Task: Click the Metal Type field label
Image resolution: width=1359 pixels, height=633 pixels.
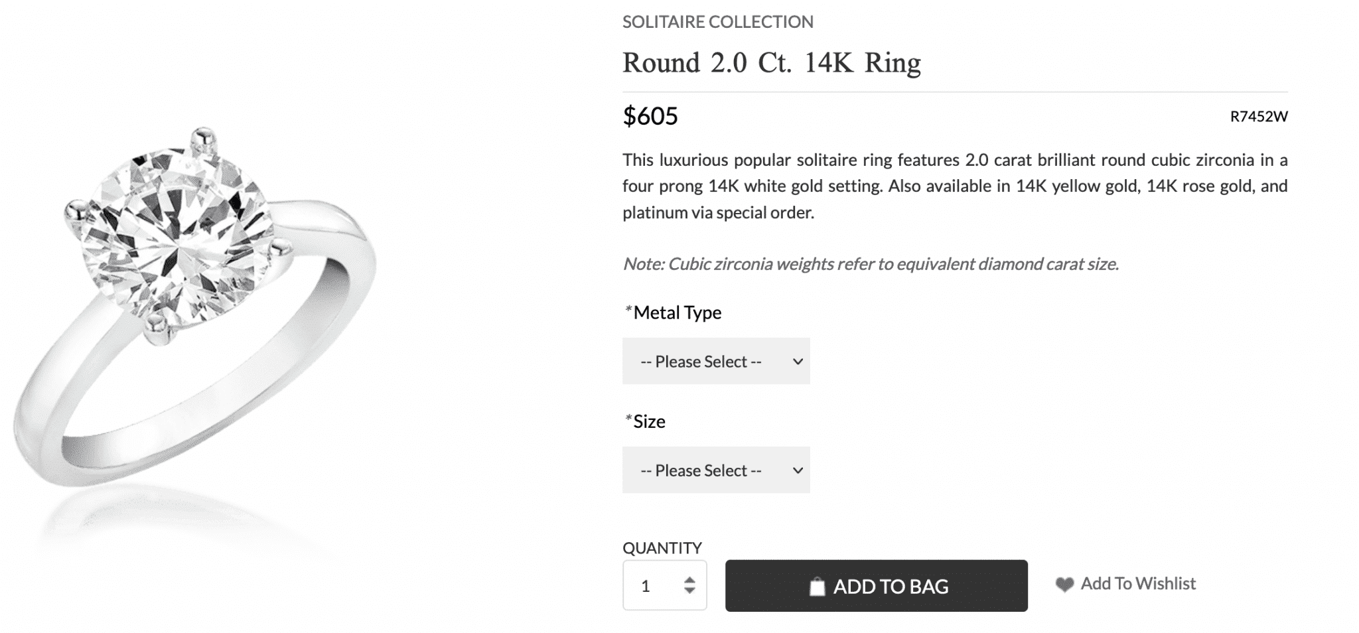Action: coord(677,313)
